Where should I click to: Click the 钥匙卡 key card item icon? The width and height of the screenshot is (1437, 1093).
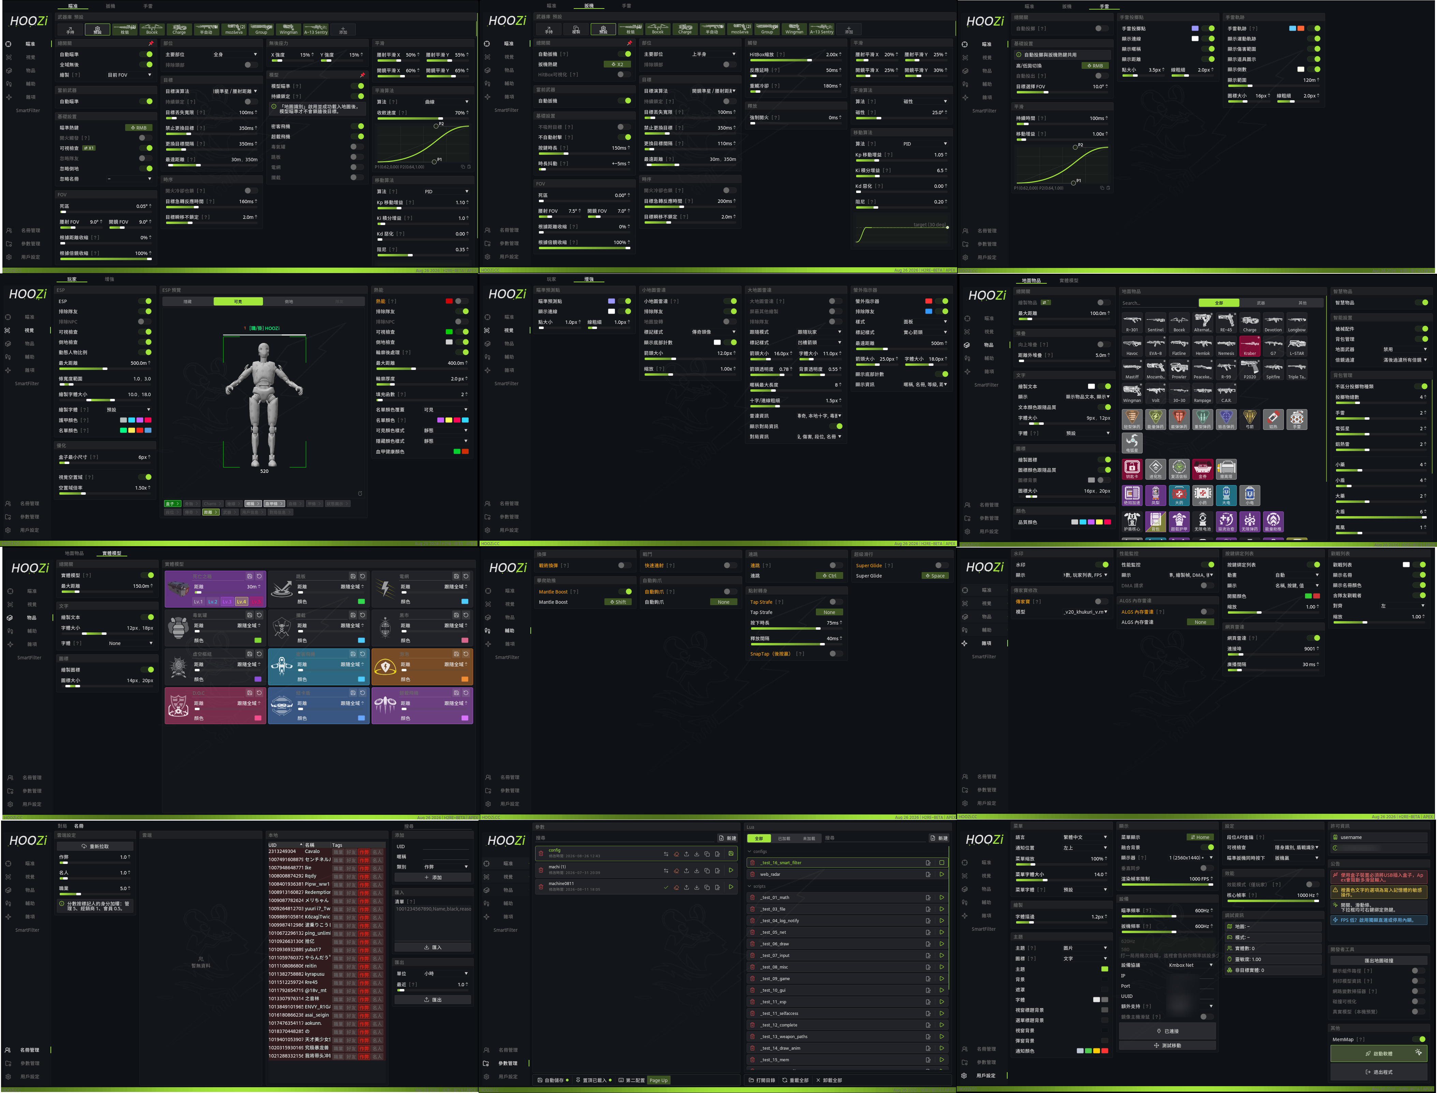coord(1132,469)
